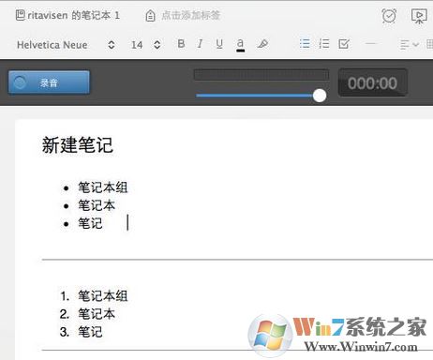Open the ritavisen notebook selector
This screenshot has height=360, width=433.
(67, 15)
